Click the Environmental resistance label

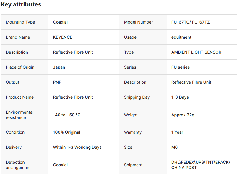(x=20, y=115)
